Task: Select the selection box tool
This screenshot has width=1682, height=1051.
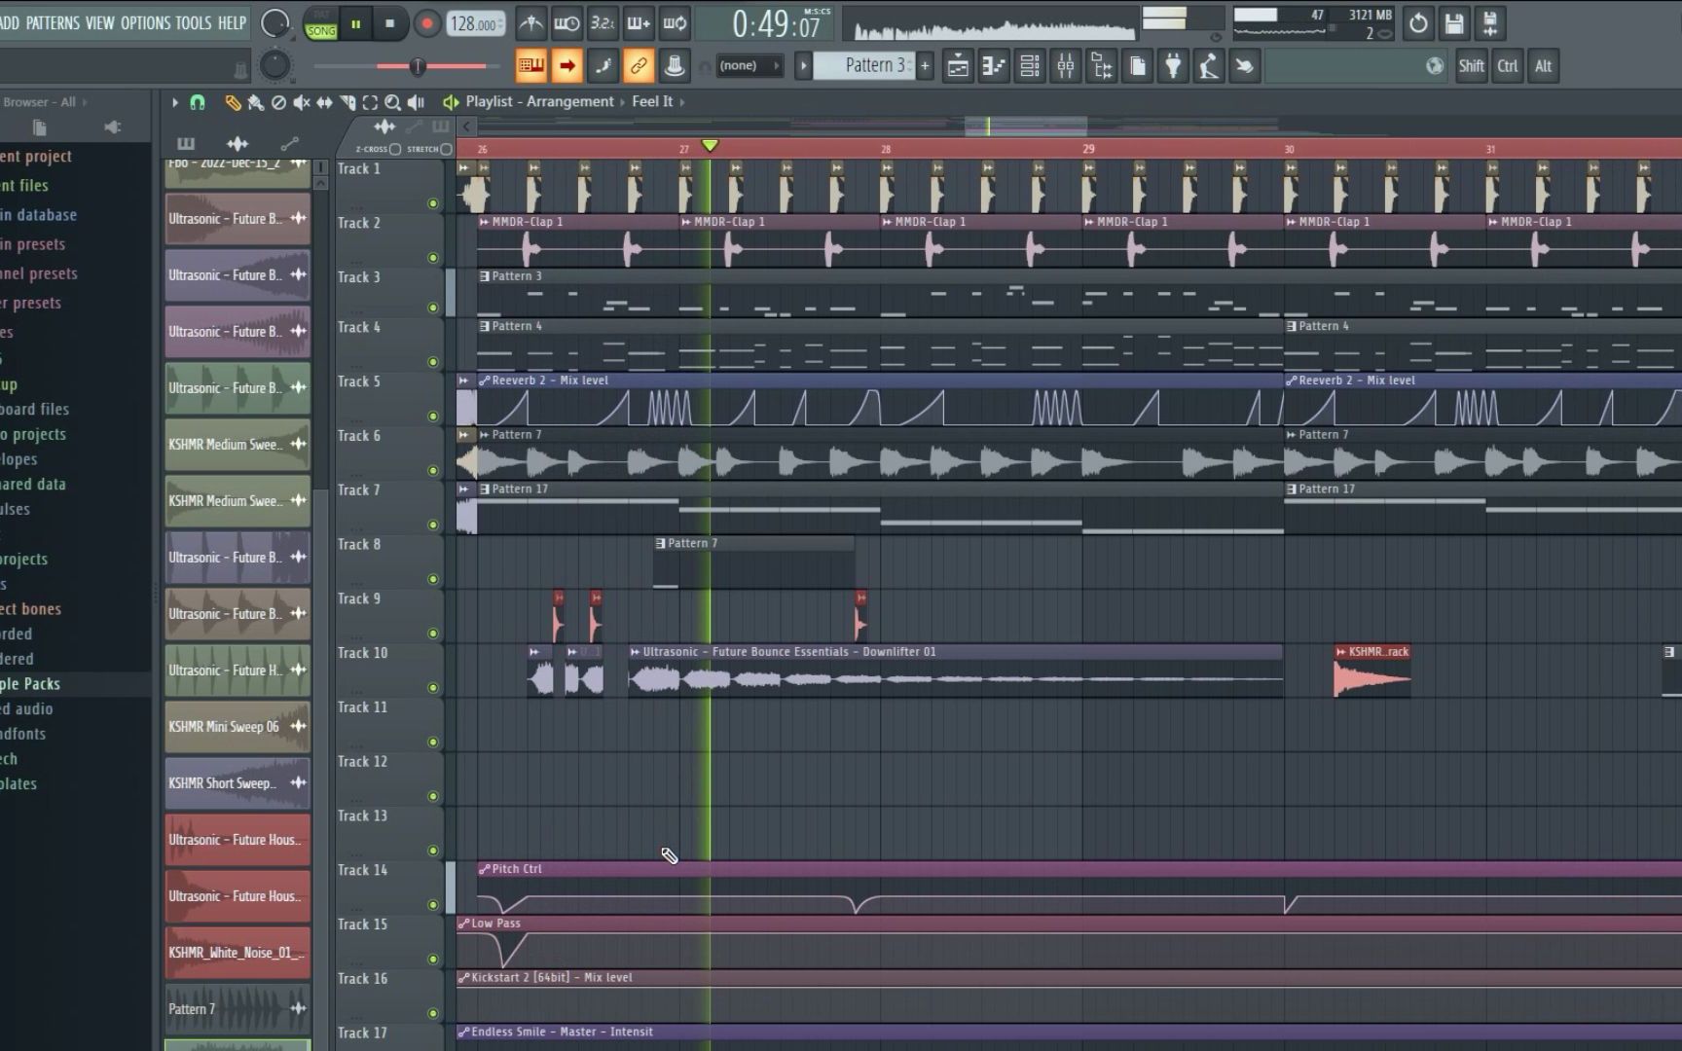Action: [370, 102]
